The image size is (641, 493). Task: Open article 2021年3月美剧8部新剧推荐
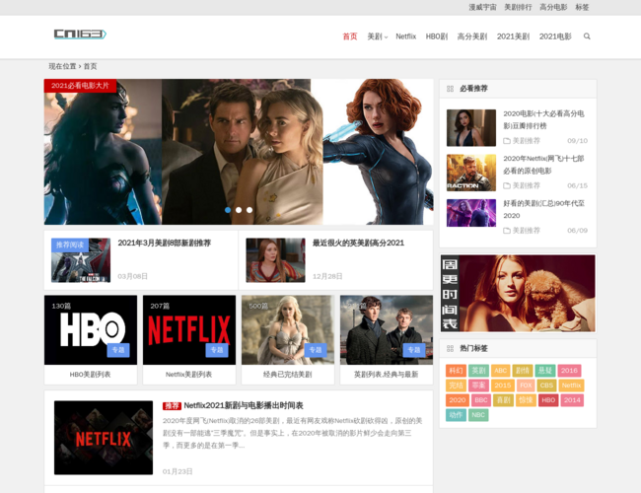164,243
